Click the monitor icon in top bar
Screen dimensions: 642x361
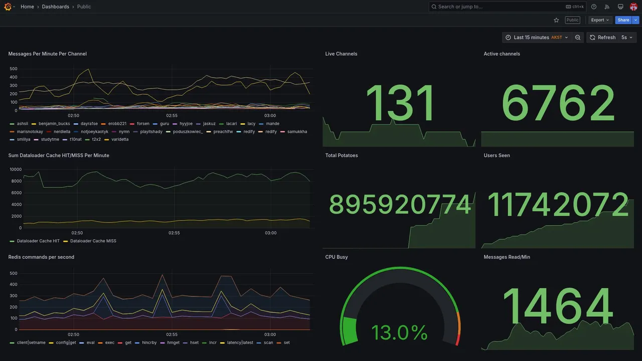(620, 7)
